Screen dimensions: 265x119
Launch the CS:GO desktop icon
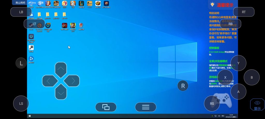tap(90, 4)
